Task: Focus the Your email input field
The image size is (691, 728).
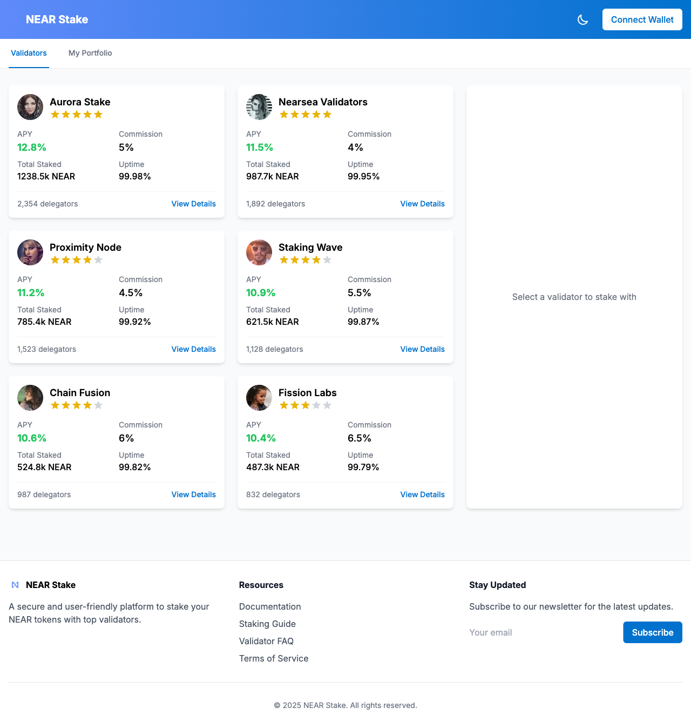Action: coord(543,632)
